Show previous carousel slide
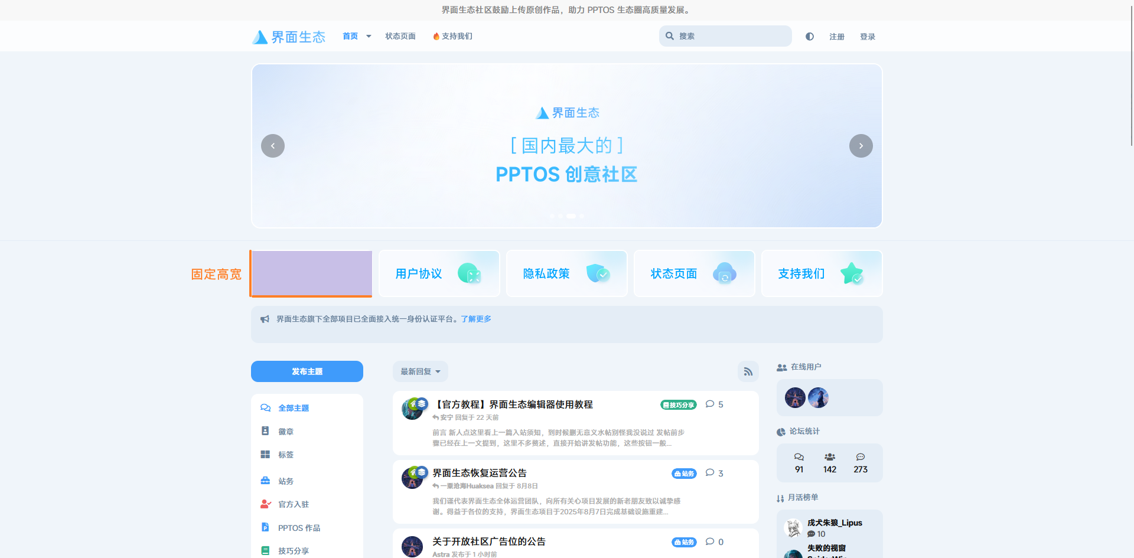1134x558 pixels. tap(273, 146)
